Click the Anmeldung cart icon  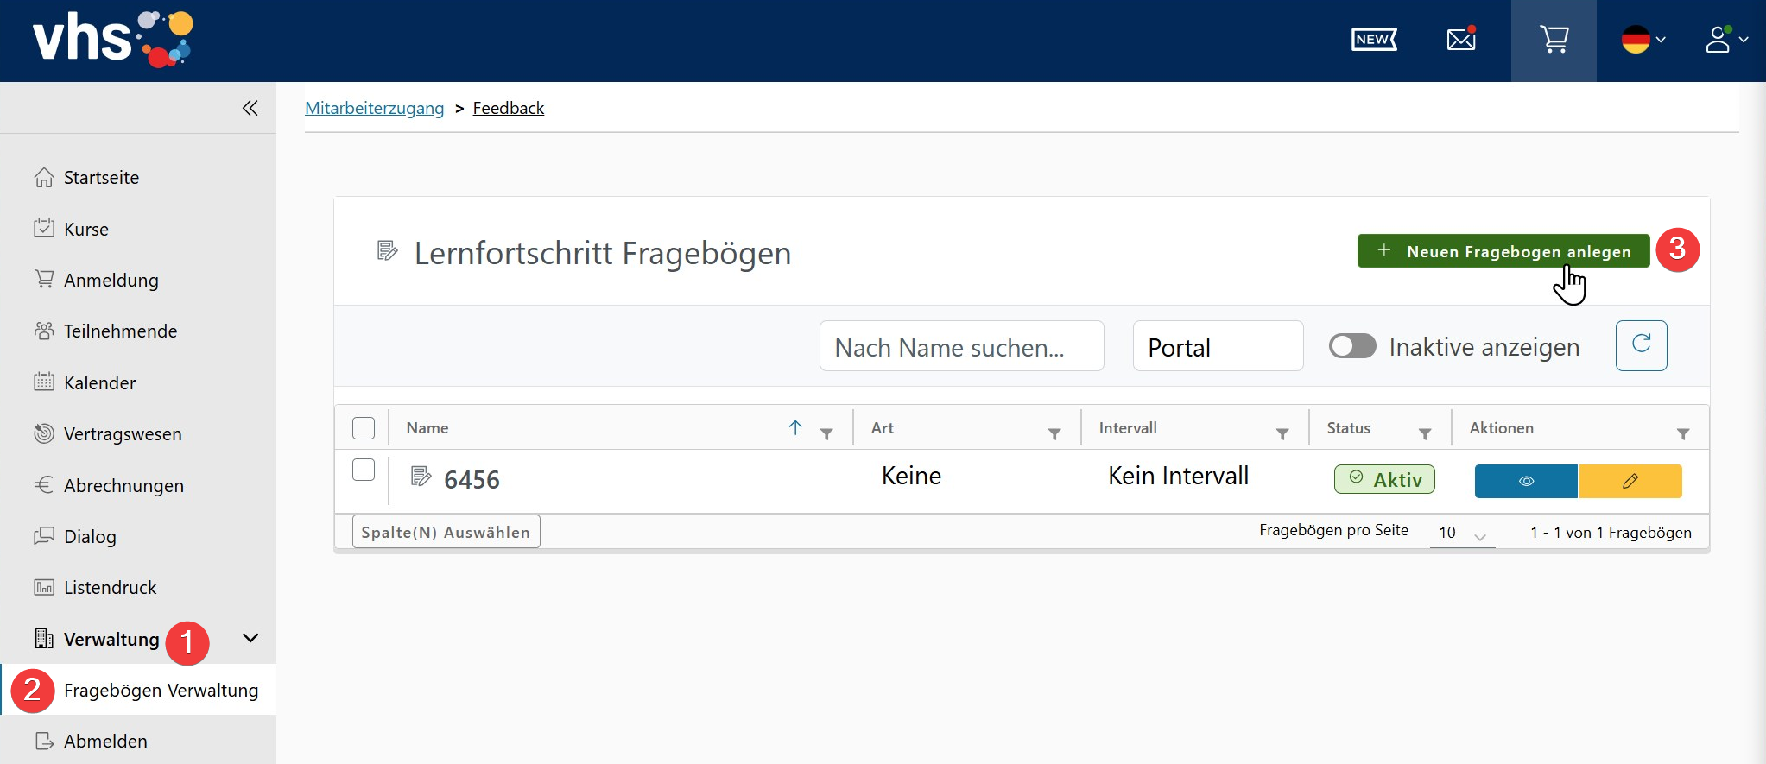44,280
